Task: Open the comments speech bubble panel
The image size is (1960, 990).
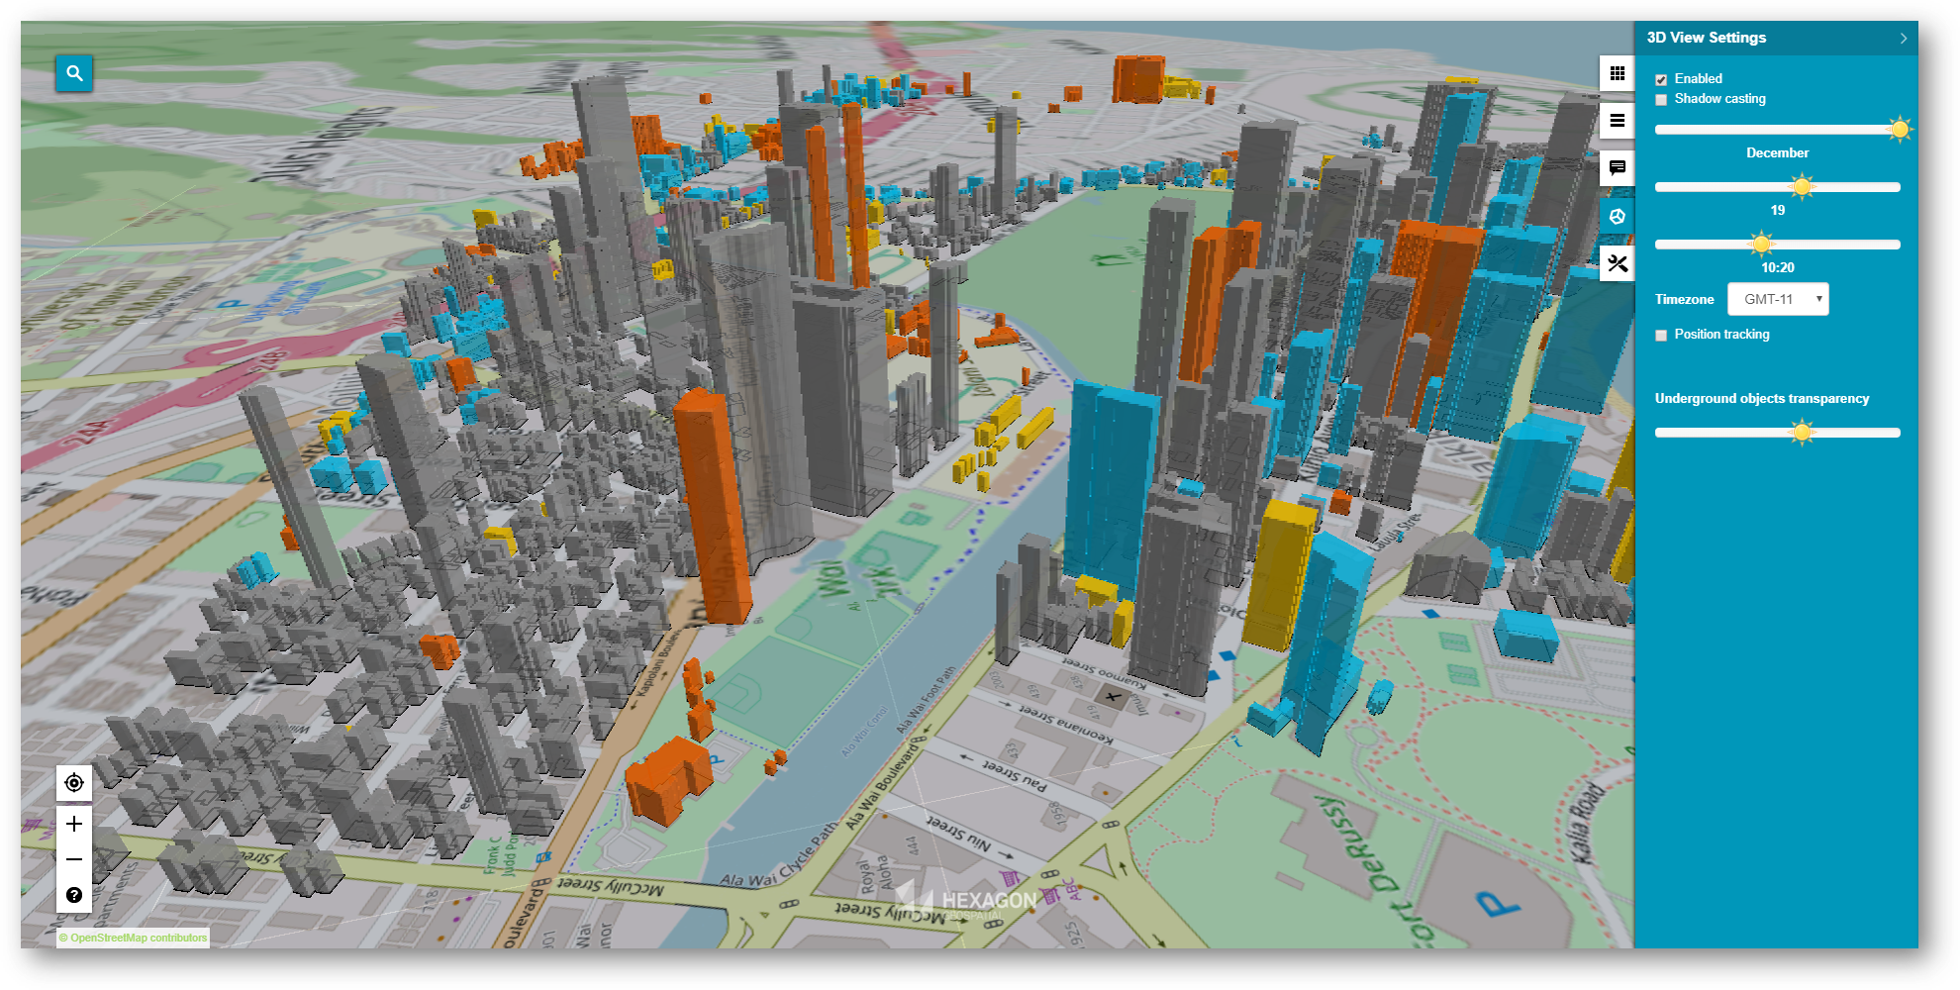Action: (x=1617, y=168)
